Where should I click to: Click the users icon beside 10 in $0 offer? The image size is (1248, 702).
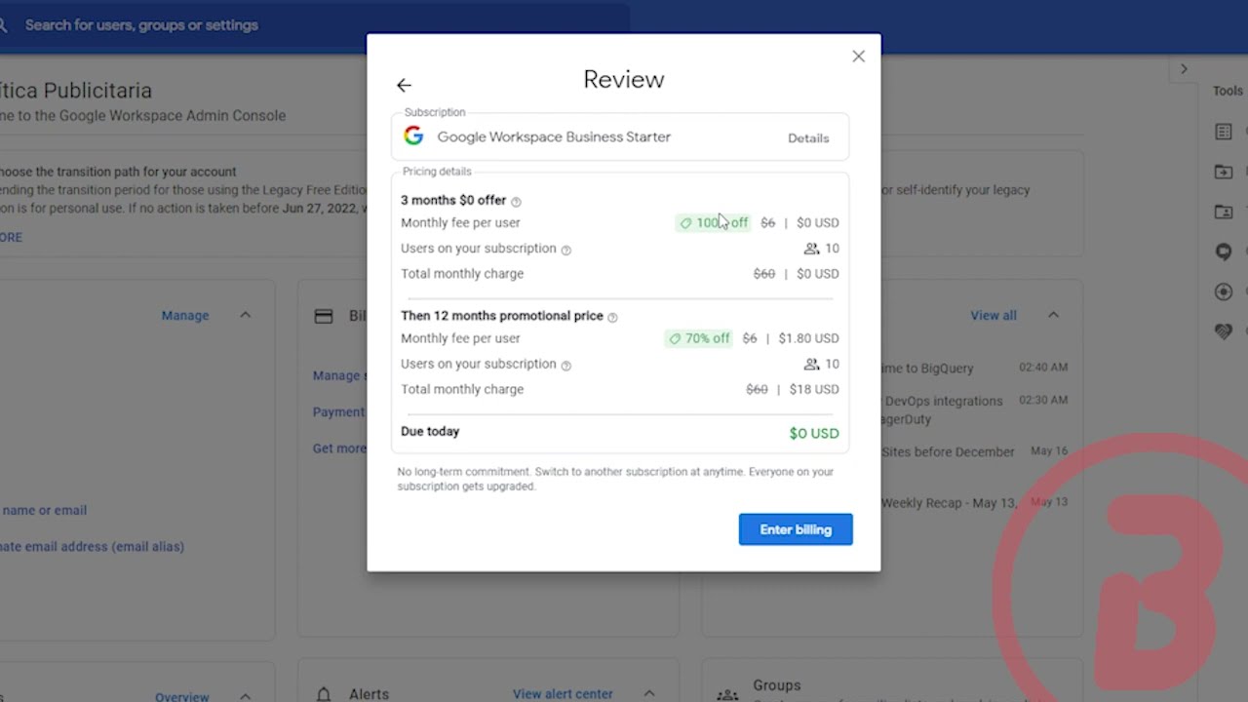(811, 249)
